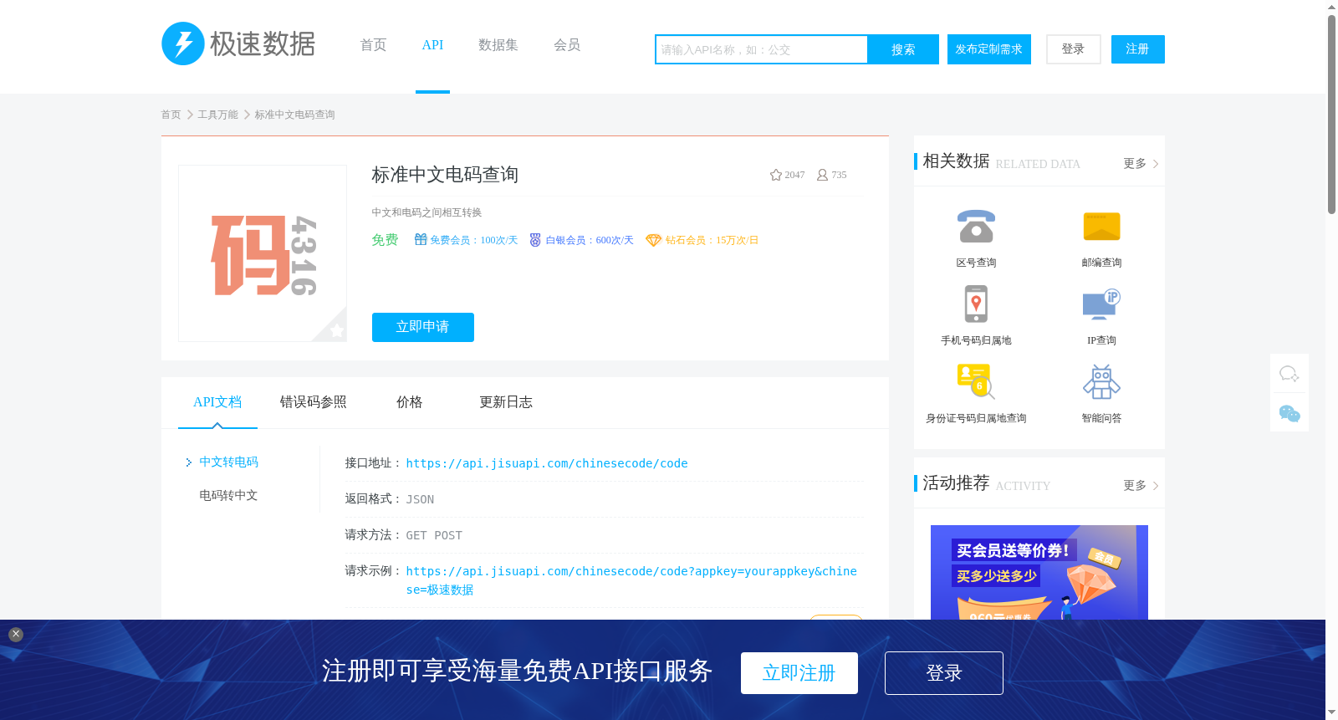
Task: Click the diamond icon for 钻石会员
Action: pos(653,240)
